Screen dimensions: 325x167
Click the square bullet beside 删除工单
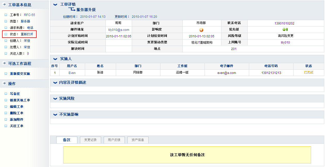6,113
